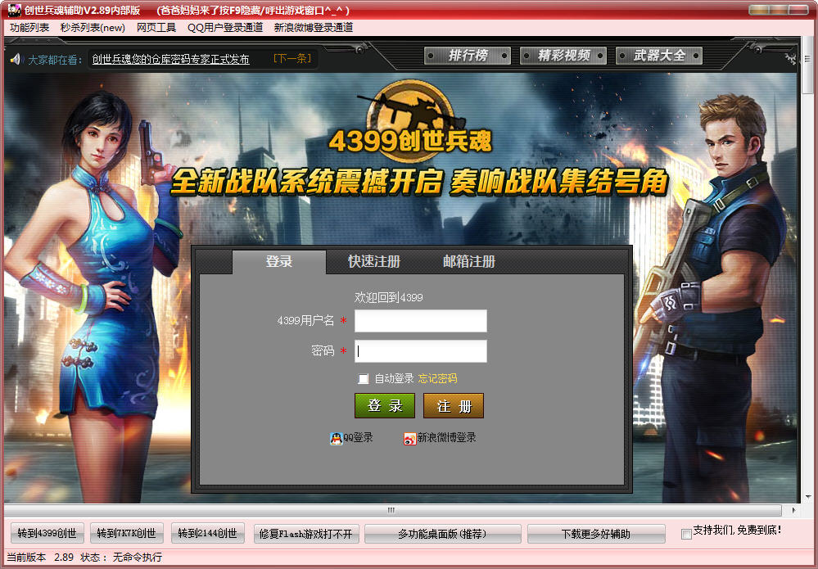This screenshot has height=569, width=818.
Task: Click the 状态: 无命令执行 status text
Action: (121, 557)
